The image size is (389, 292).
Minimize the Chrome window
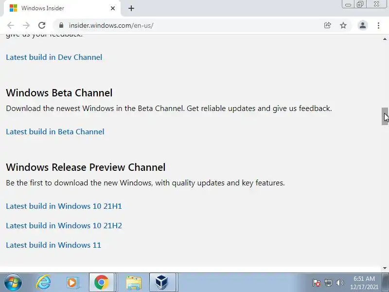pyautogui.click(x=348, y=4)
